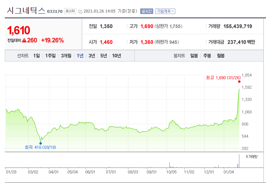266x183 pixels.
Task: Click the clock calendar icon beside the date
Action: tap(80, 11)
